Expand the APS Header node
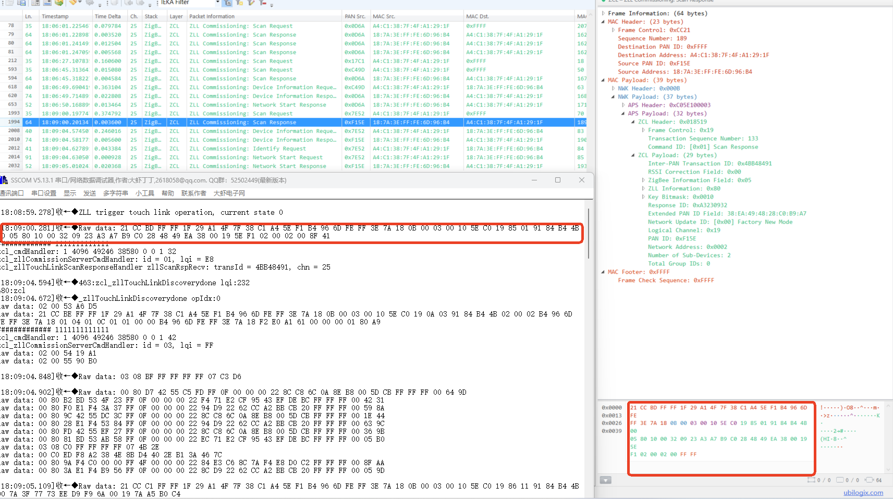This screenshot has width=893, height=499. click(x=623, y=105)
